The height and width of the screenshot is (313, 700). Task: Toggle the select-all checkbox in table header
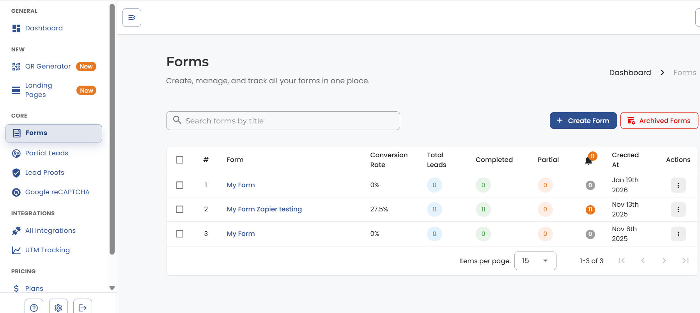(180, 160)
